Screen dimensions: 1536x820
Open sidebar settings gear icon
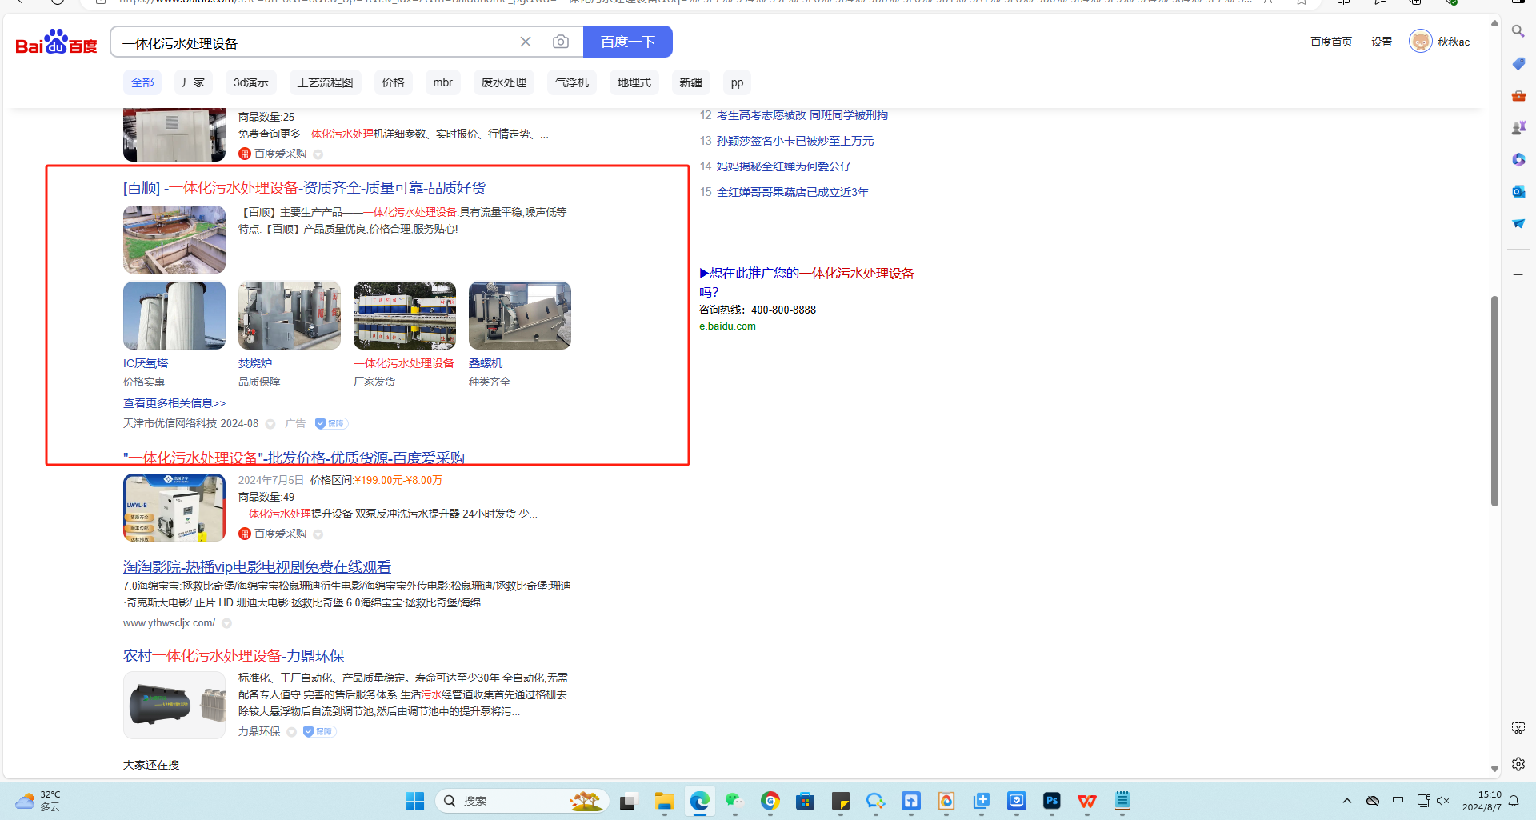(x=1518, y=764)
